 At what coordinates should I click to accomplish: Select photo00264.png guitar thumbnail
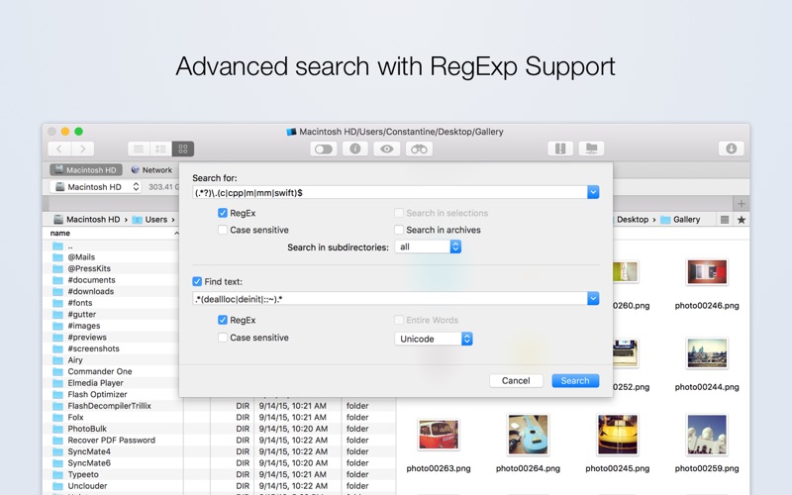pyautogui.click(x=528, y=435)
